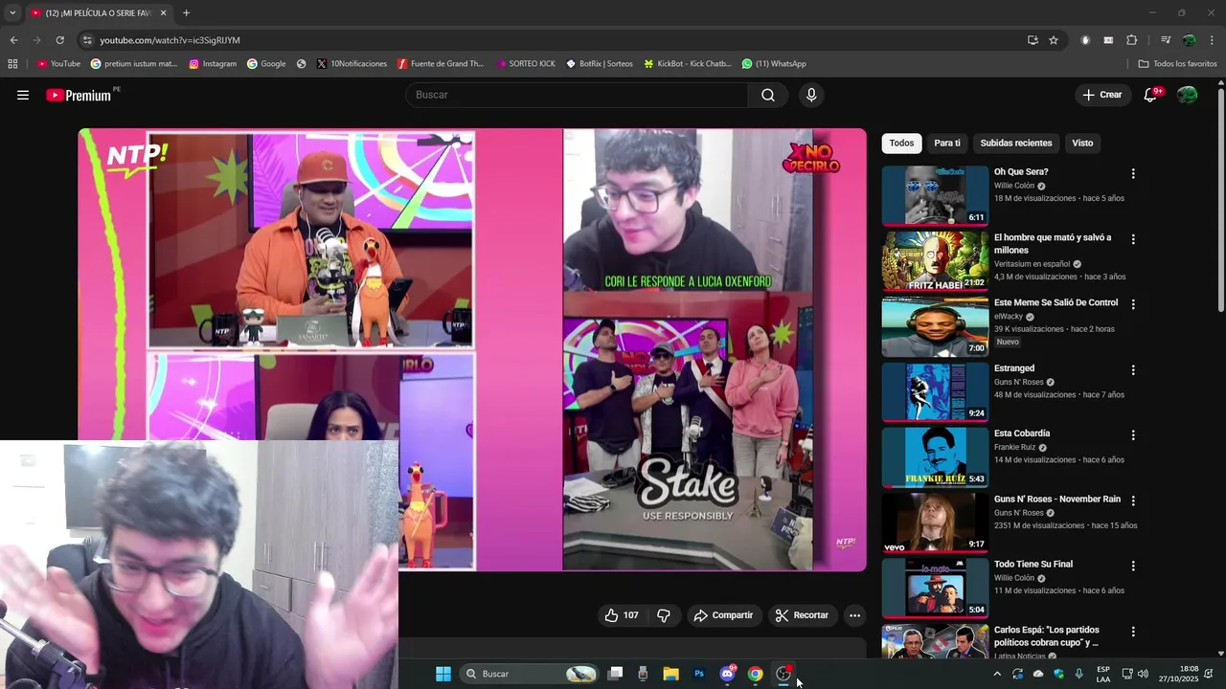Like the video with thumbs up
1226x689 pixels.
tap(621, 615)
